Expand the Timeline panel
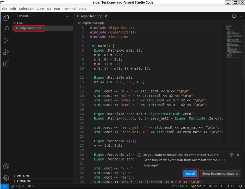Screen dimensions: 245x189 43,181
